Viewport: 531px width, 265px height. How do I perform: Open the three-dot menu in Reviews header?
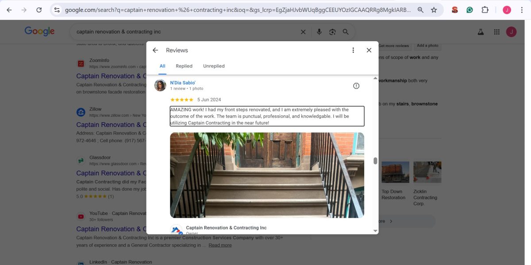click(x=353, y=50)
